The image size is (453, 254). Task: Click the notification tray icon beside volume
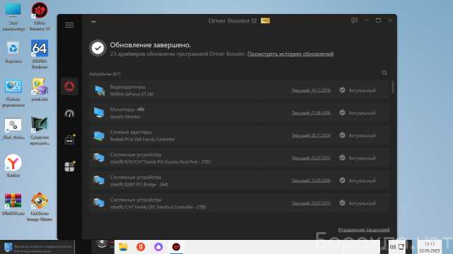click(401, 247)
